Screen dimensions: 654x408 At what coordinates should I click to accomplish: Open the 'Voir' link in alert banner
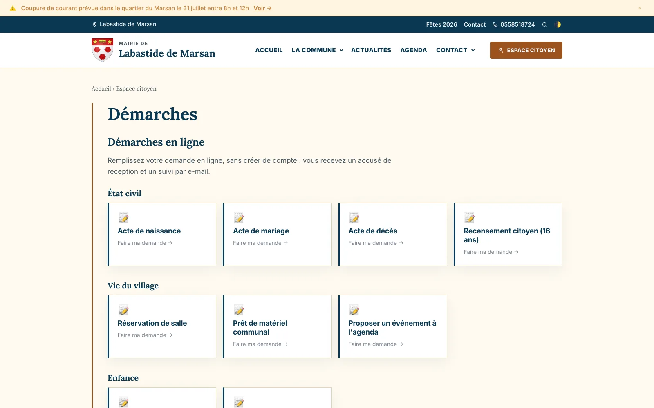262,8
